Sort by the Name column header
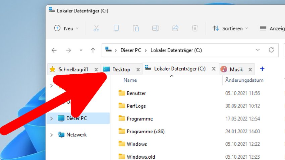This screenshot has height=160, width=285. (130, 80)
